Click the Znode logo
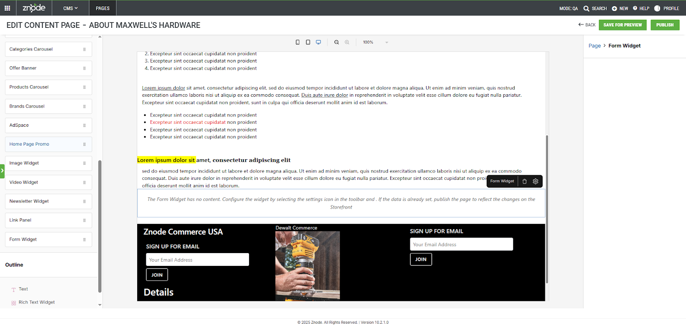Screen dimensions: 686x328 (34, 8)
